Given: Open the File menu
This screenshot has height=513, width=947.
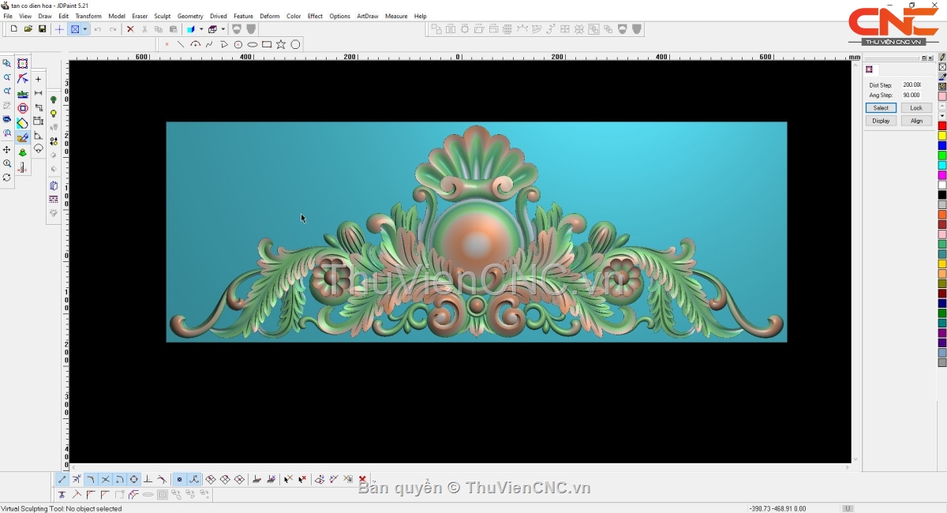Looking at the screenshot, I should click(x=8, y=16).
